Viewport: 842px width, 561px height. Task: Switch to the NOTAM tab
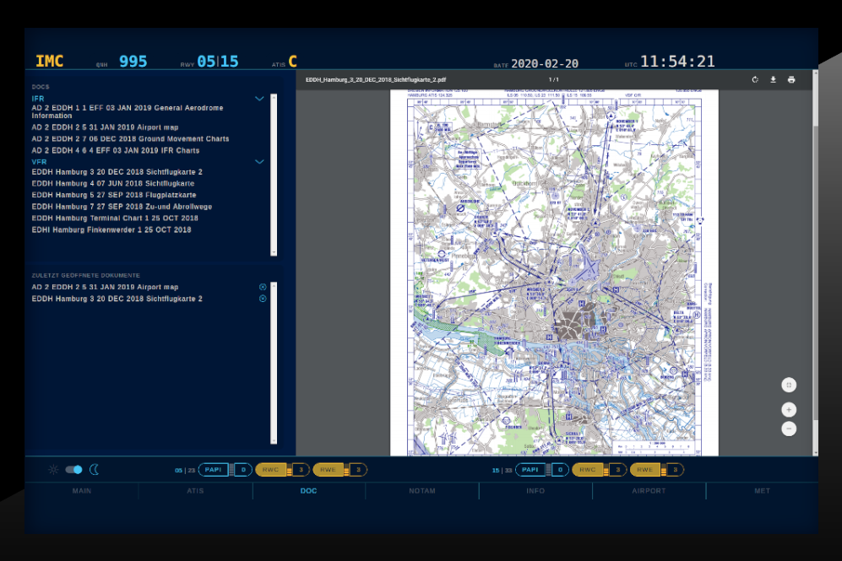coord(422,490)
